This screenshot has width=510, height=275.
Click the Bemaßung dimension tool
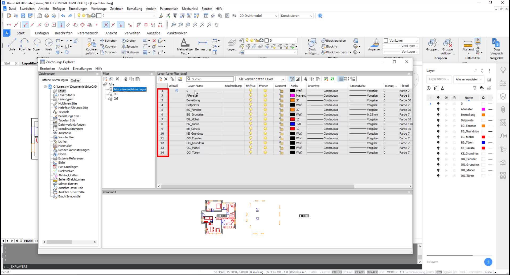pos(203,45)
